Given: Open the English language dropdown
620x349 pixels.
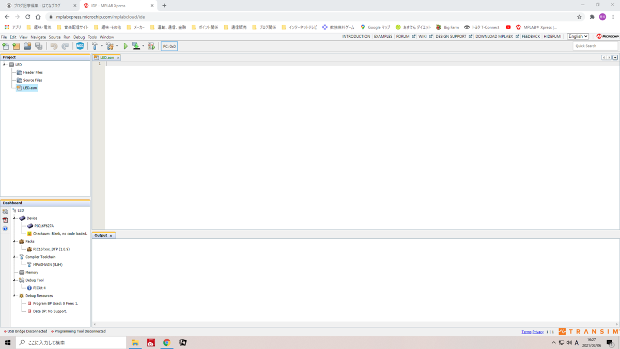Looking at the screenshot, I should pyautogui.click(x=578, y=36).
